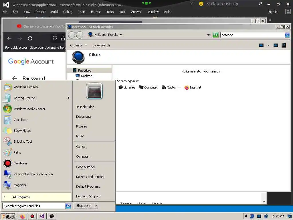The width and height of the screenshot is (293, 220).
Task: Click back arrow next to Password
Action: [x=15, y=78]
